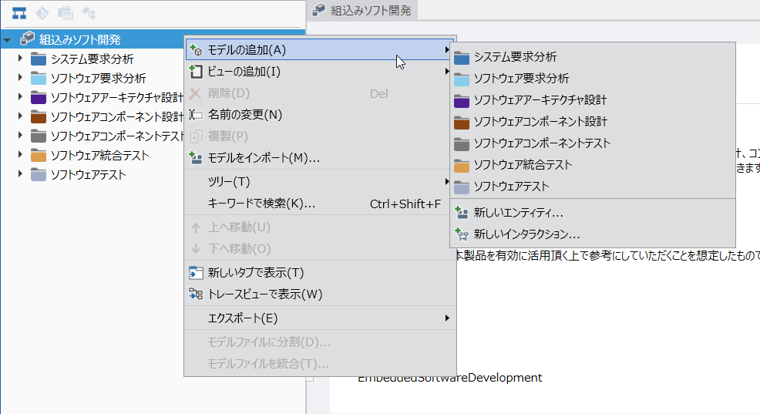This screenshot has width=760, height=414.
Task: Click the sync arrows icon in toolbar
Action: (x=89, y=13)
